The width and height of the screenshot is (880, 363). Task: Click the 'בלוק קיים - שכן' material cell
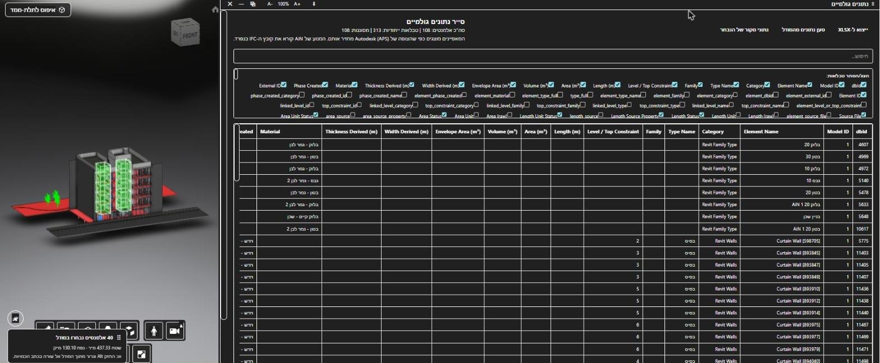(289, 217)
